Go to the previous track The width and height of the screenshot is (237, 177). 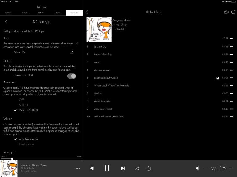point(91,168)
